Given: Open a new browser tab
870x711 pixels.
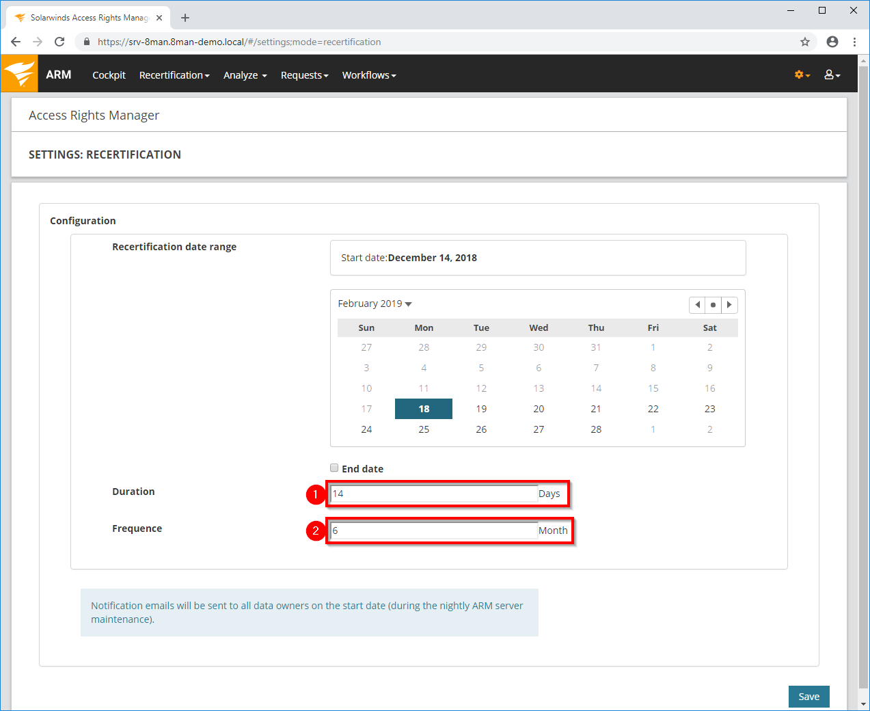Looking at the screenshot, I should pos(185,18).
